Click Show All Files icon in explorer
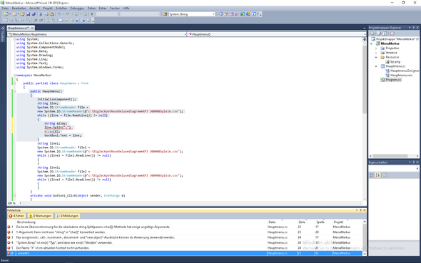The width and height of the screenshot is (421, 263). click(x=379, y=33)
